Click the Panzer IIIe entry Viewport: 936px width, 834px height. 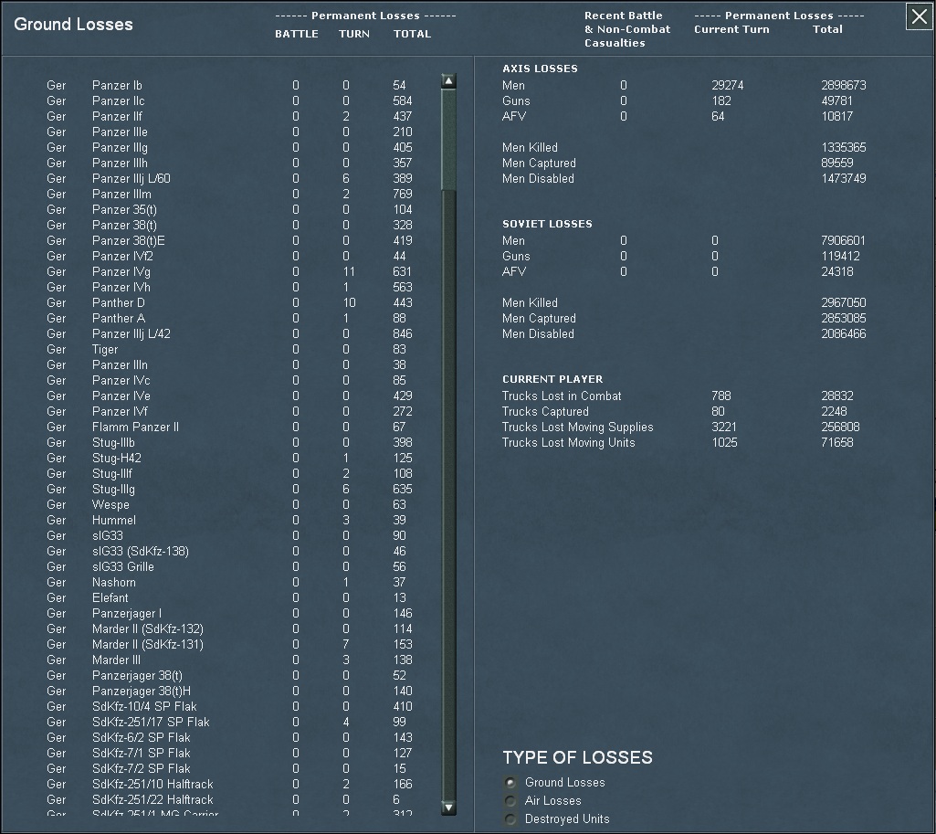(x=120, y=132)
